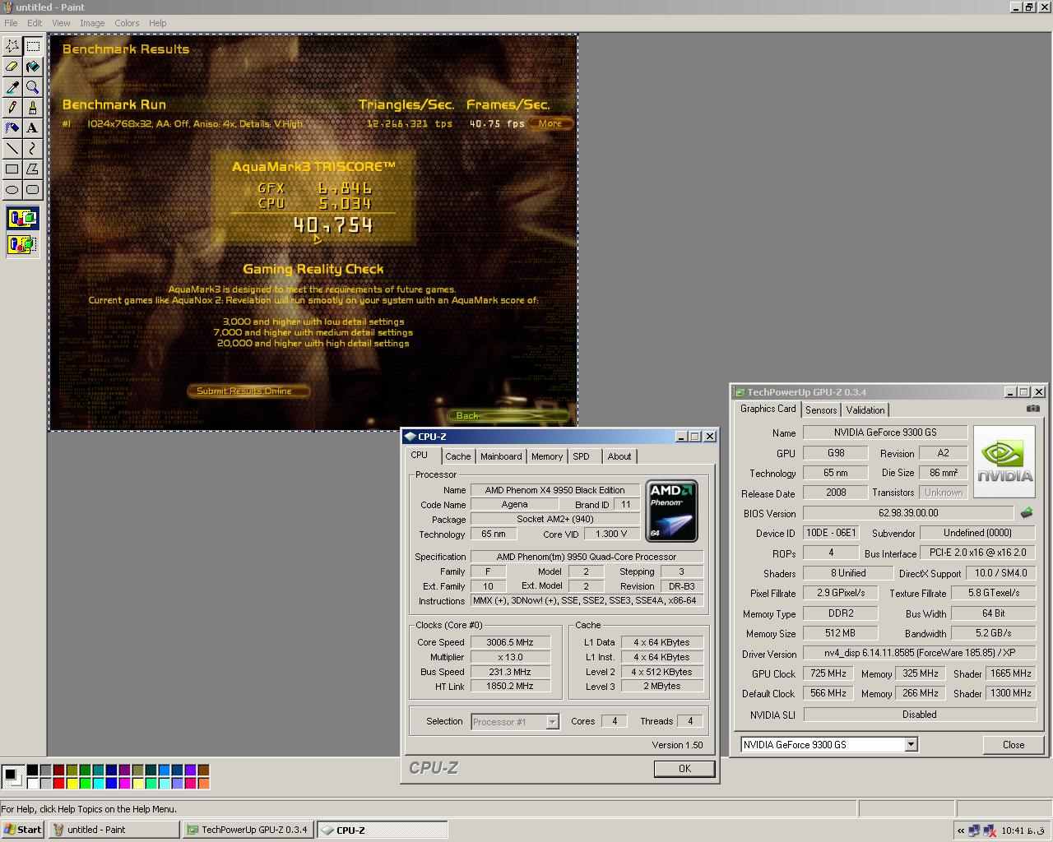
Task: Choose the Fill With Color bucket tool
Action: pos(33,67)
